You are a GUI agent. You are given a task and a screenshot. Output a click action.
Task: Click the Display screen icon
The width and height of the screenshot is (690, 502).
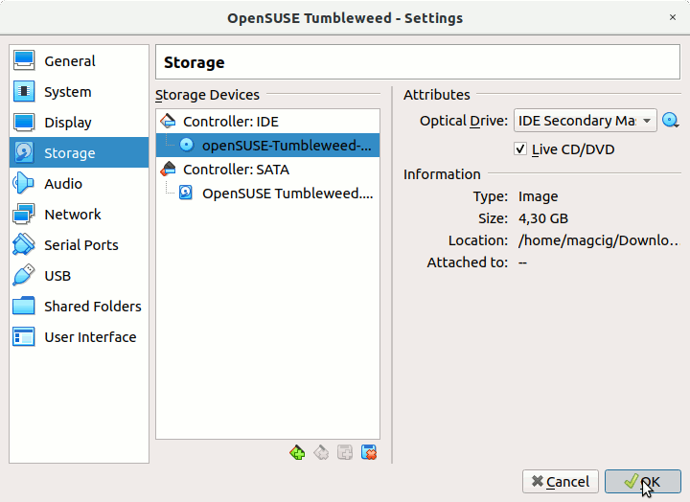coord(23,122)
